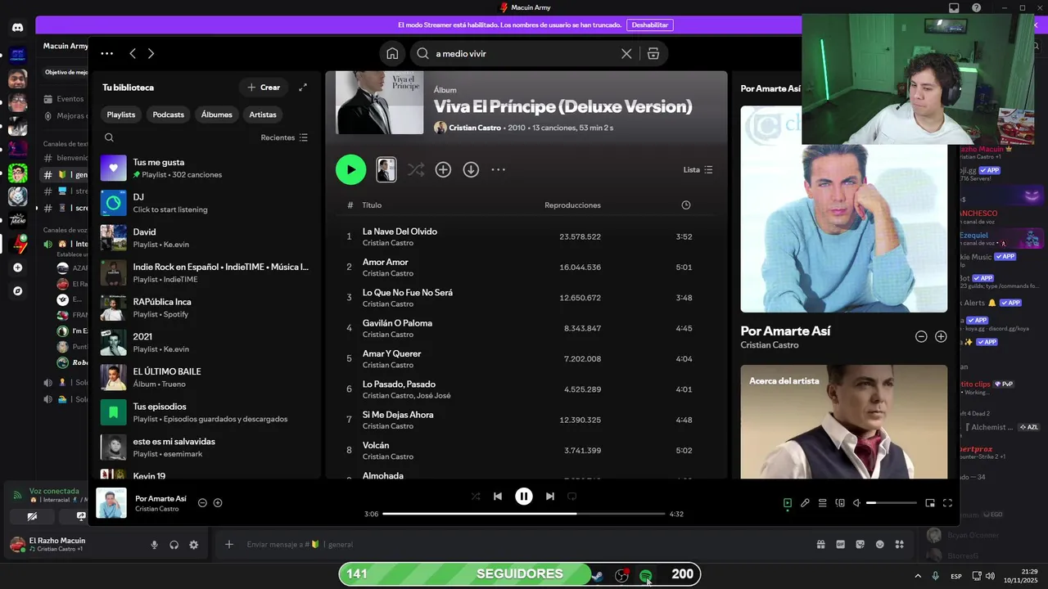
Task: Search within Tu biblioteca
Action: [109, 137]
